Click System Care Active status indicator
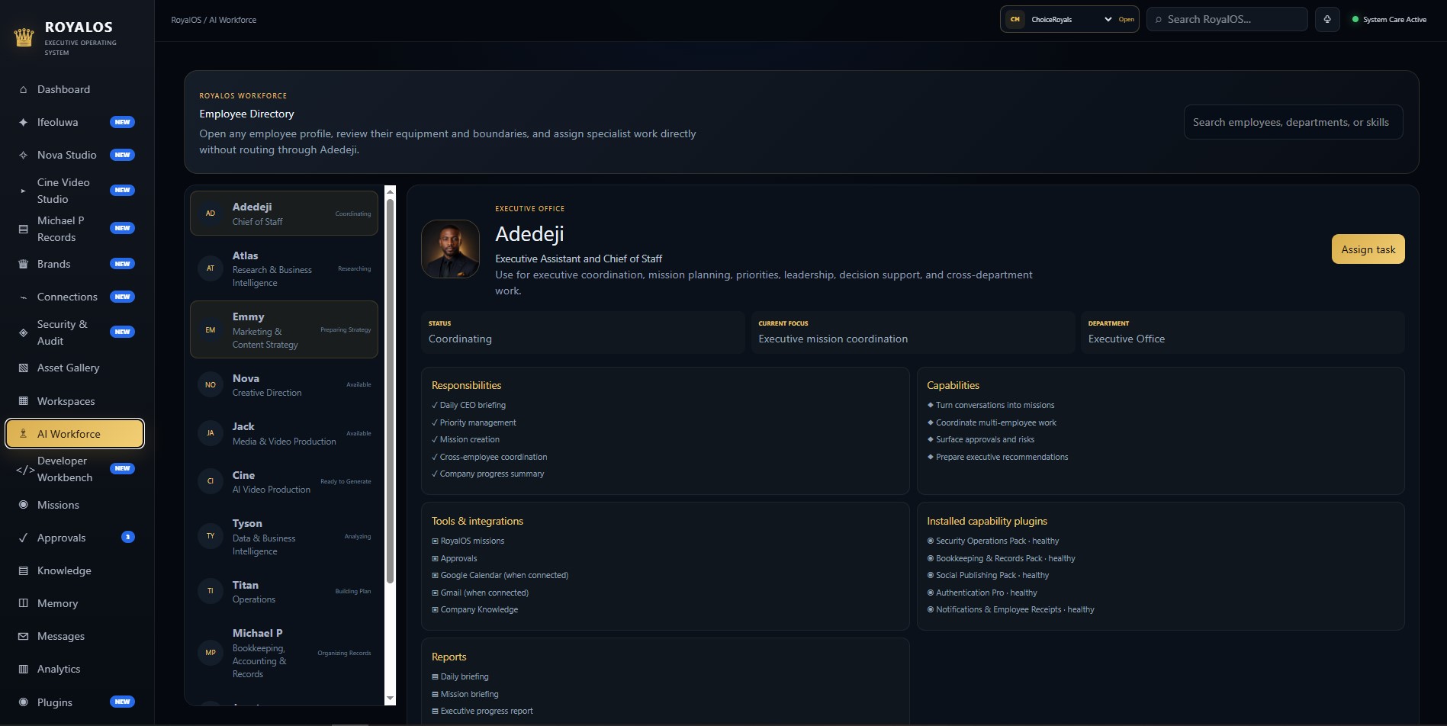This screenshot has width=1447, height=726. [x=1389, y=20]
